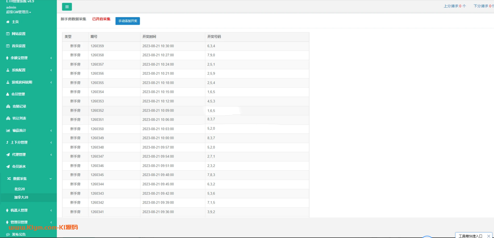494x238 pixels.
Task: Expand the 系统配置 submenu
Action: point(51,70)
